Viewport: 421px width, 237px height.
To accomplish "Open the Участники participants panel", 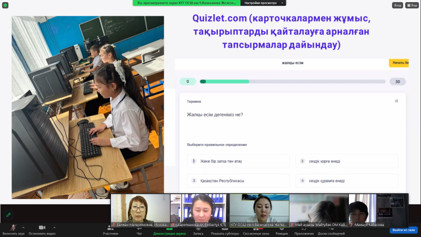I will 110,228.
